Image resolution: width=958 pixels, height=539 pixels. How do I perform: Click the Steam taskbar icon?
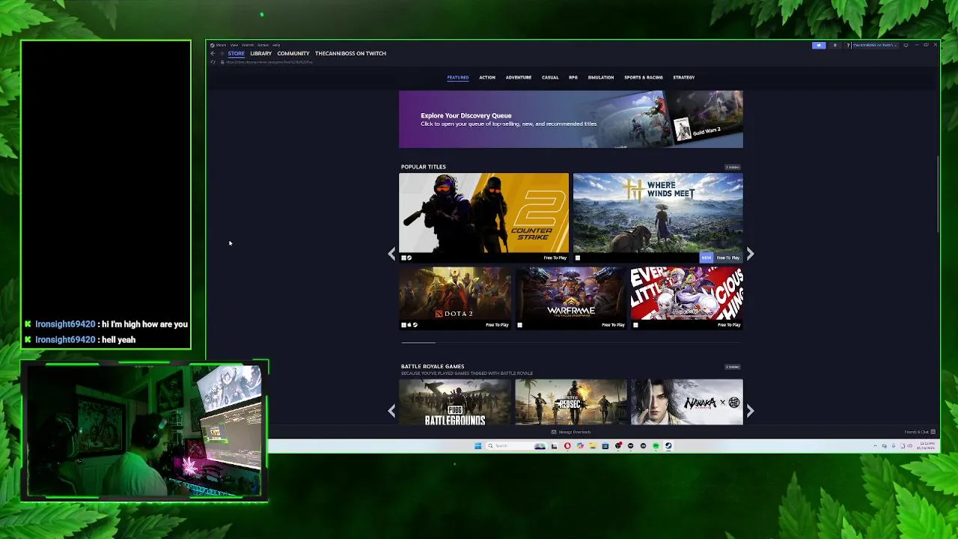(x=668, y=445)
